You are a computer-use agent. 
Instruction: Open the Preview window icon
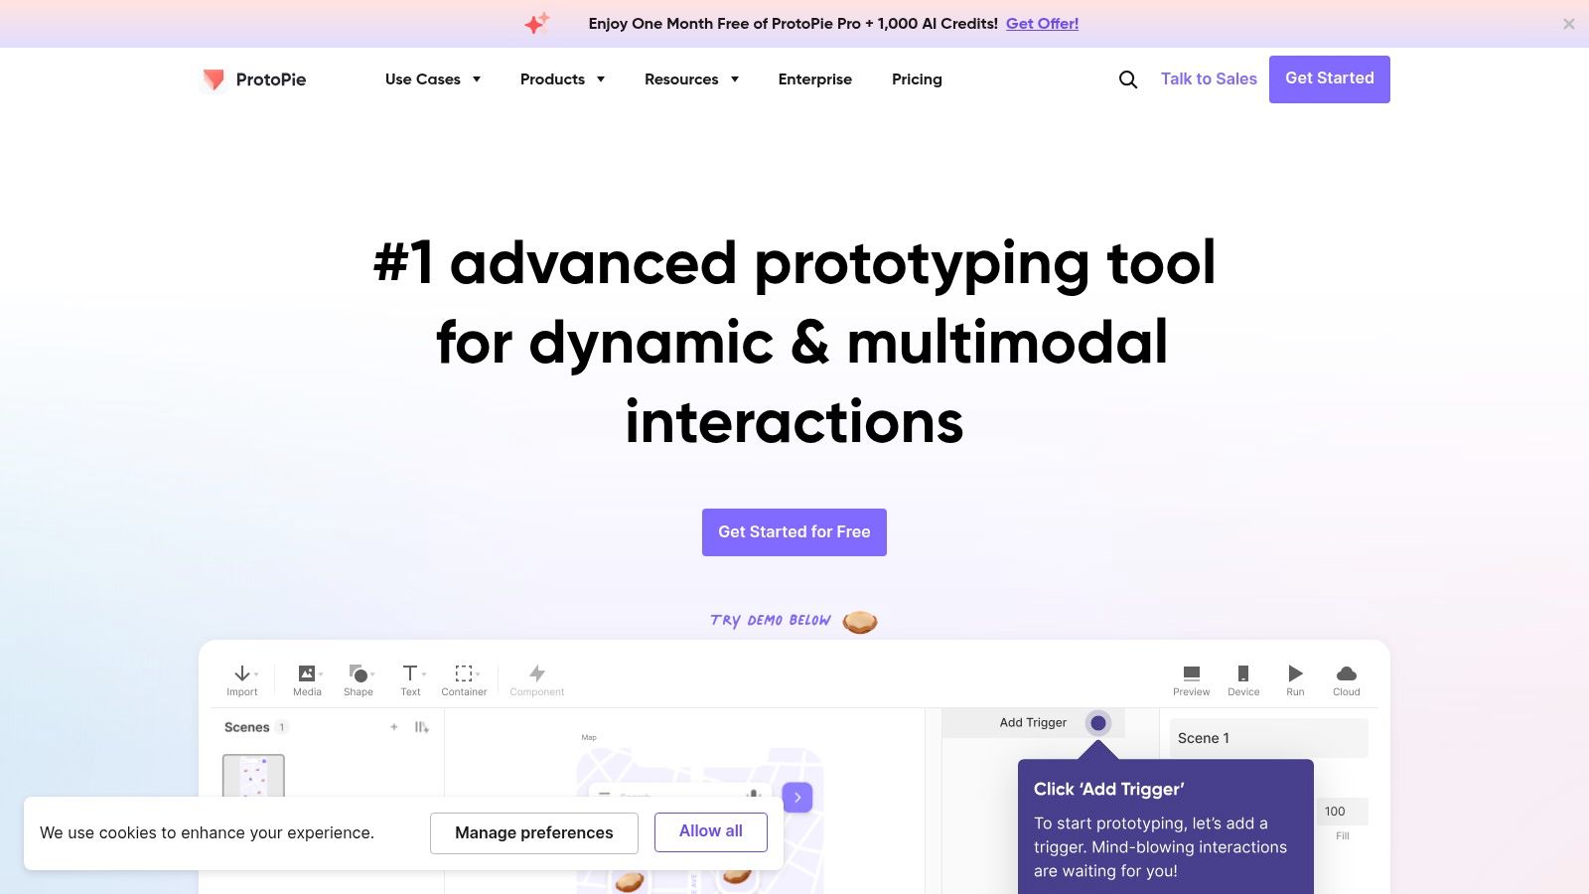1192,673
